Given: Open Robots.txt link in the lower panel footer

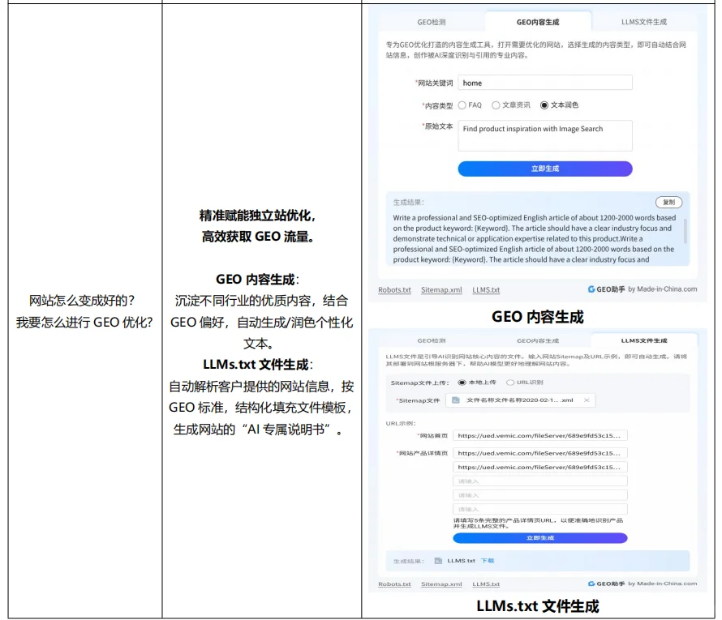Looking at the screenshot, I should click(394, 584).
